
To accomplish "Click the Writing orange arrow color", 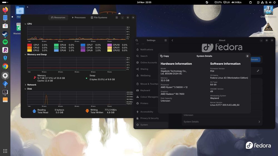I will 87,111.
